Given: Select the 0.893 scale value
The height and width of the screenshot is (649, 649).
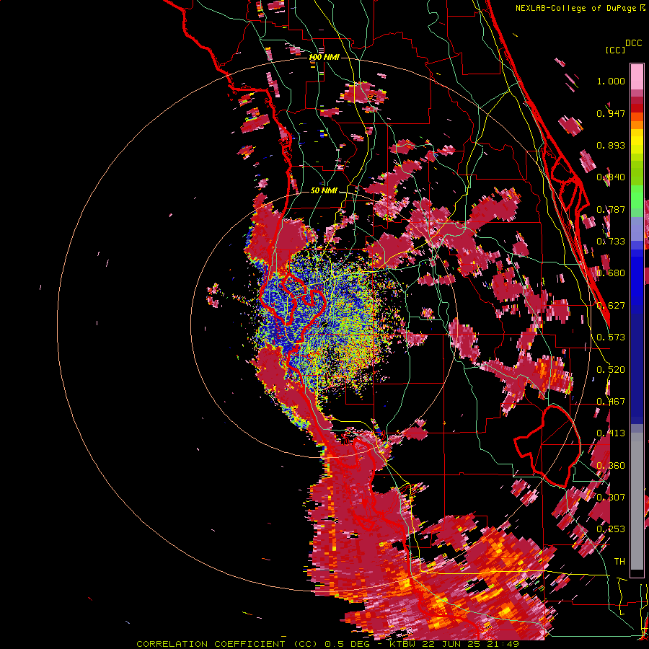Looking at the screenshot, I should click(611, 145).
